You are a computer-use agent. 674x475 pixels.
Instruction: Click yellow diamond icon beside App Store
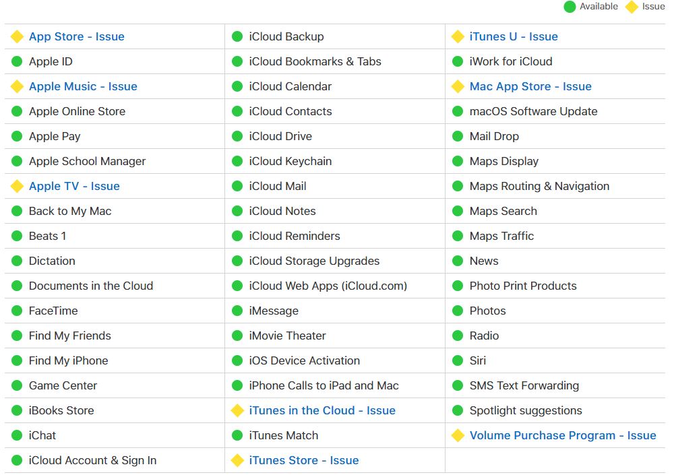click(x=18, y=36)
